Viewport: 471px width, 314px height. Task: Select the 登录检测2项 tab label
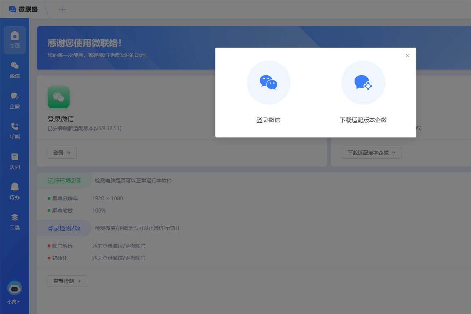[x=64, y=228]
